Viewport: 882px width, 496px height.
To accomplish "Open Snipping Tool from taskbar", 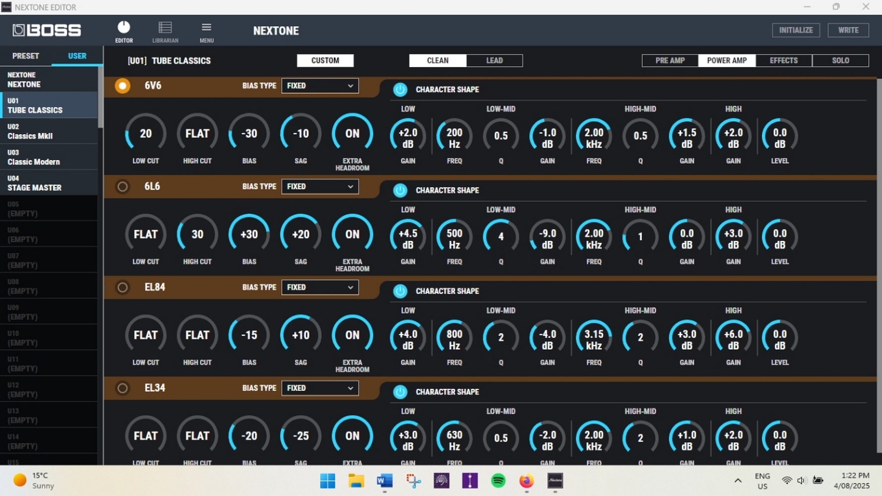I will click(413, 481).
